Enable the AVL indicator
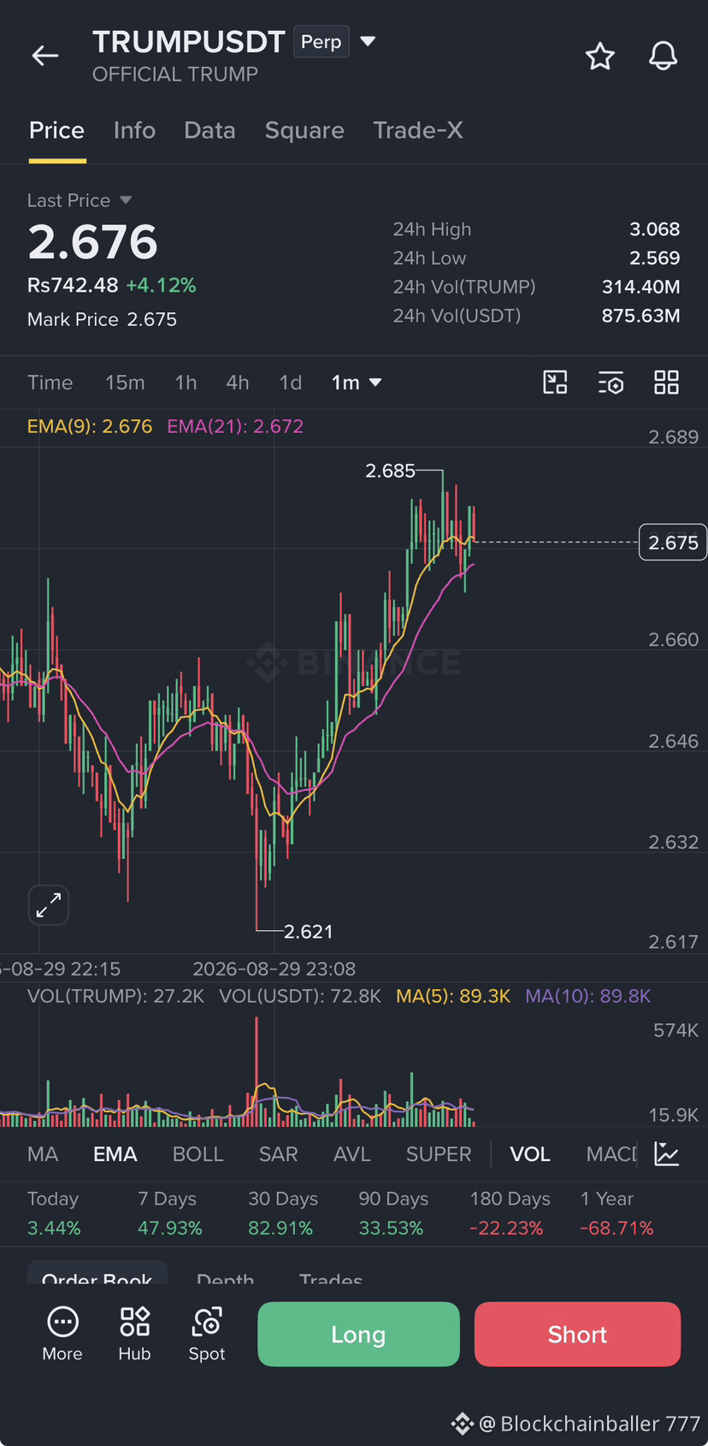Screen dimensions: 708x1446 (351, 1154)
